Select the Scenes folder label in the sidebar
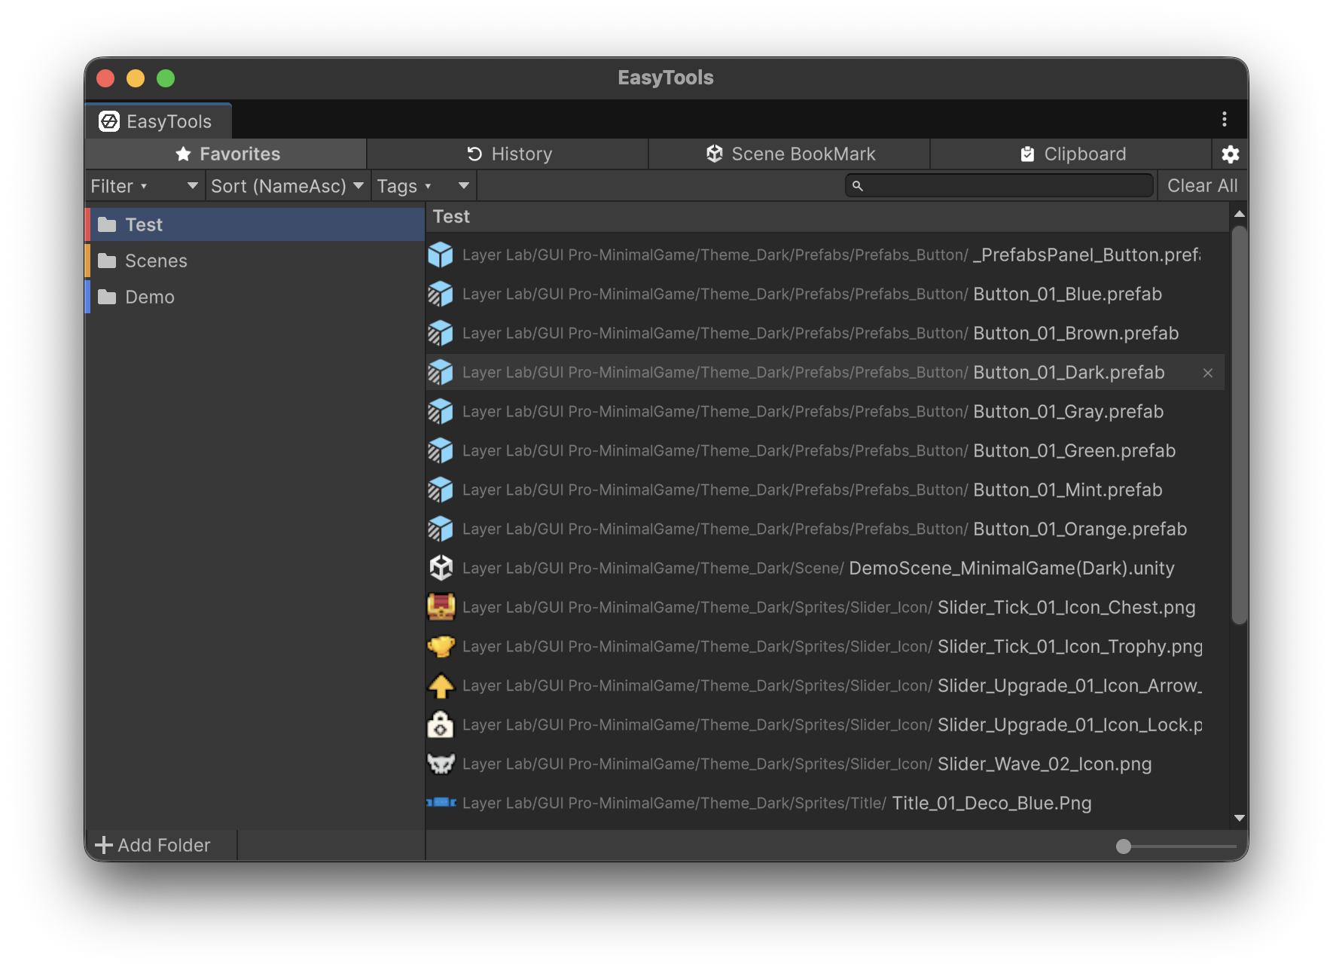Screen dimensions: 1333x973 [x=156, y=261]
